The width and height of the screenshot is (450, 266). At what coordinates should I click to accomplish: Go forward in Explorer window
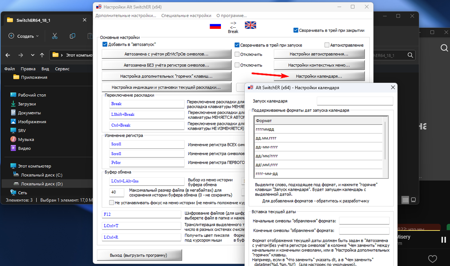pos(21,55)
